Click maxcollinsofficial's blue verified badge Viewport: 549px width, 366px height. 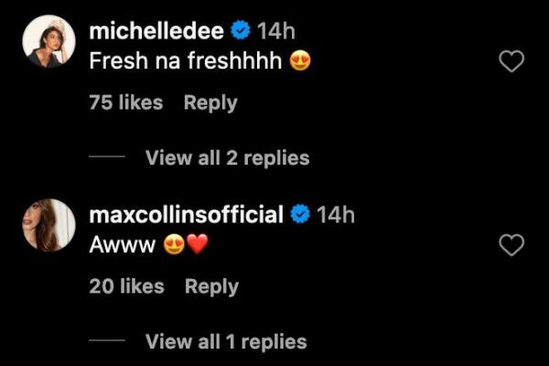(x=299, y=215)
